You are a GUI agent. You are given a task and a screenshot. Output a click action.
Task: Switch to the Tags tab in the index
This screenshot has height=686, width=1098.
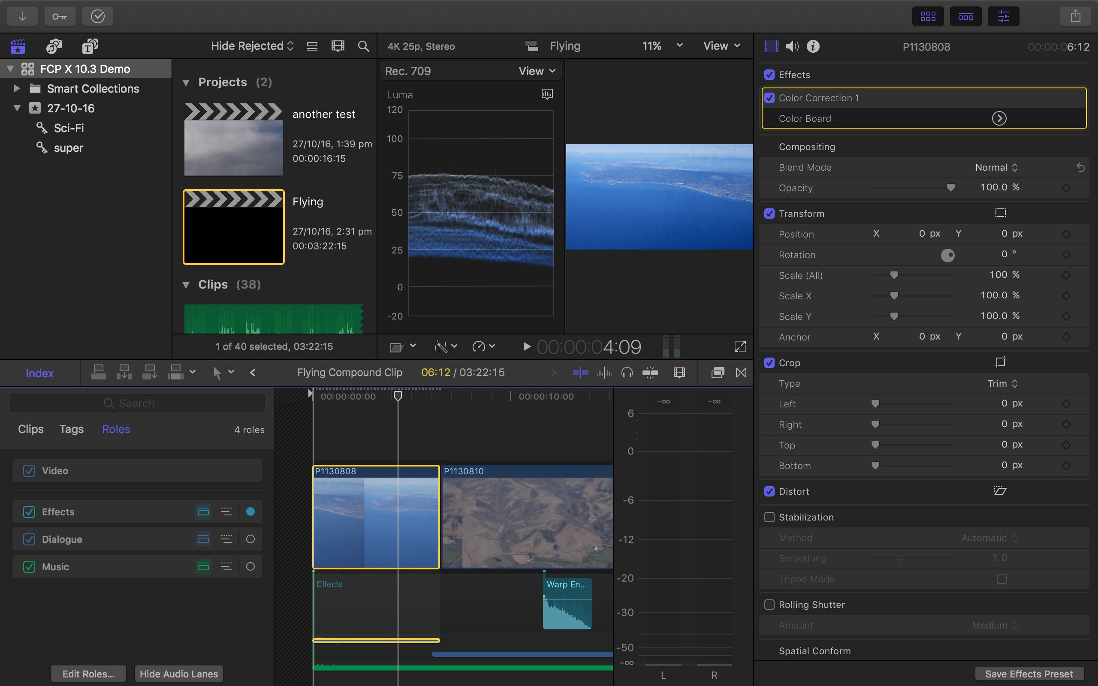tap(71, 429)
